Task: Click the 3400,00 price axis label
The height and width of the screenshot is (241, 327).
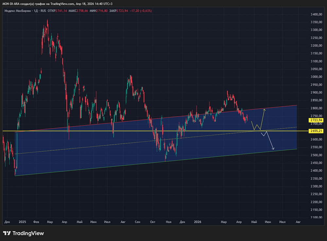Action: pos(316,14)
